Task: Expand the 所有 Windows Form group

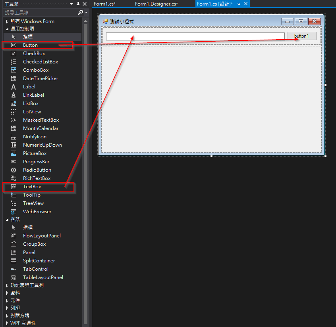Action: click(7, 21)
